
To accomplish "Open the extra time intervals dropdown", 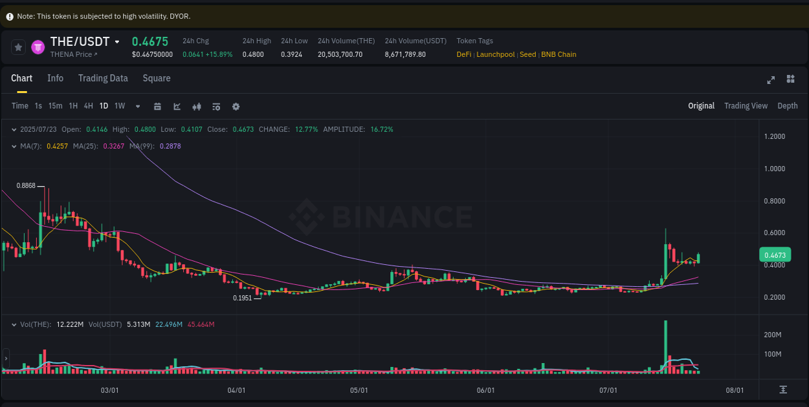I will coord(137,105).
